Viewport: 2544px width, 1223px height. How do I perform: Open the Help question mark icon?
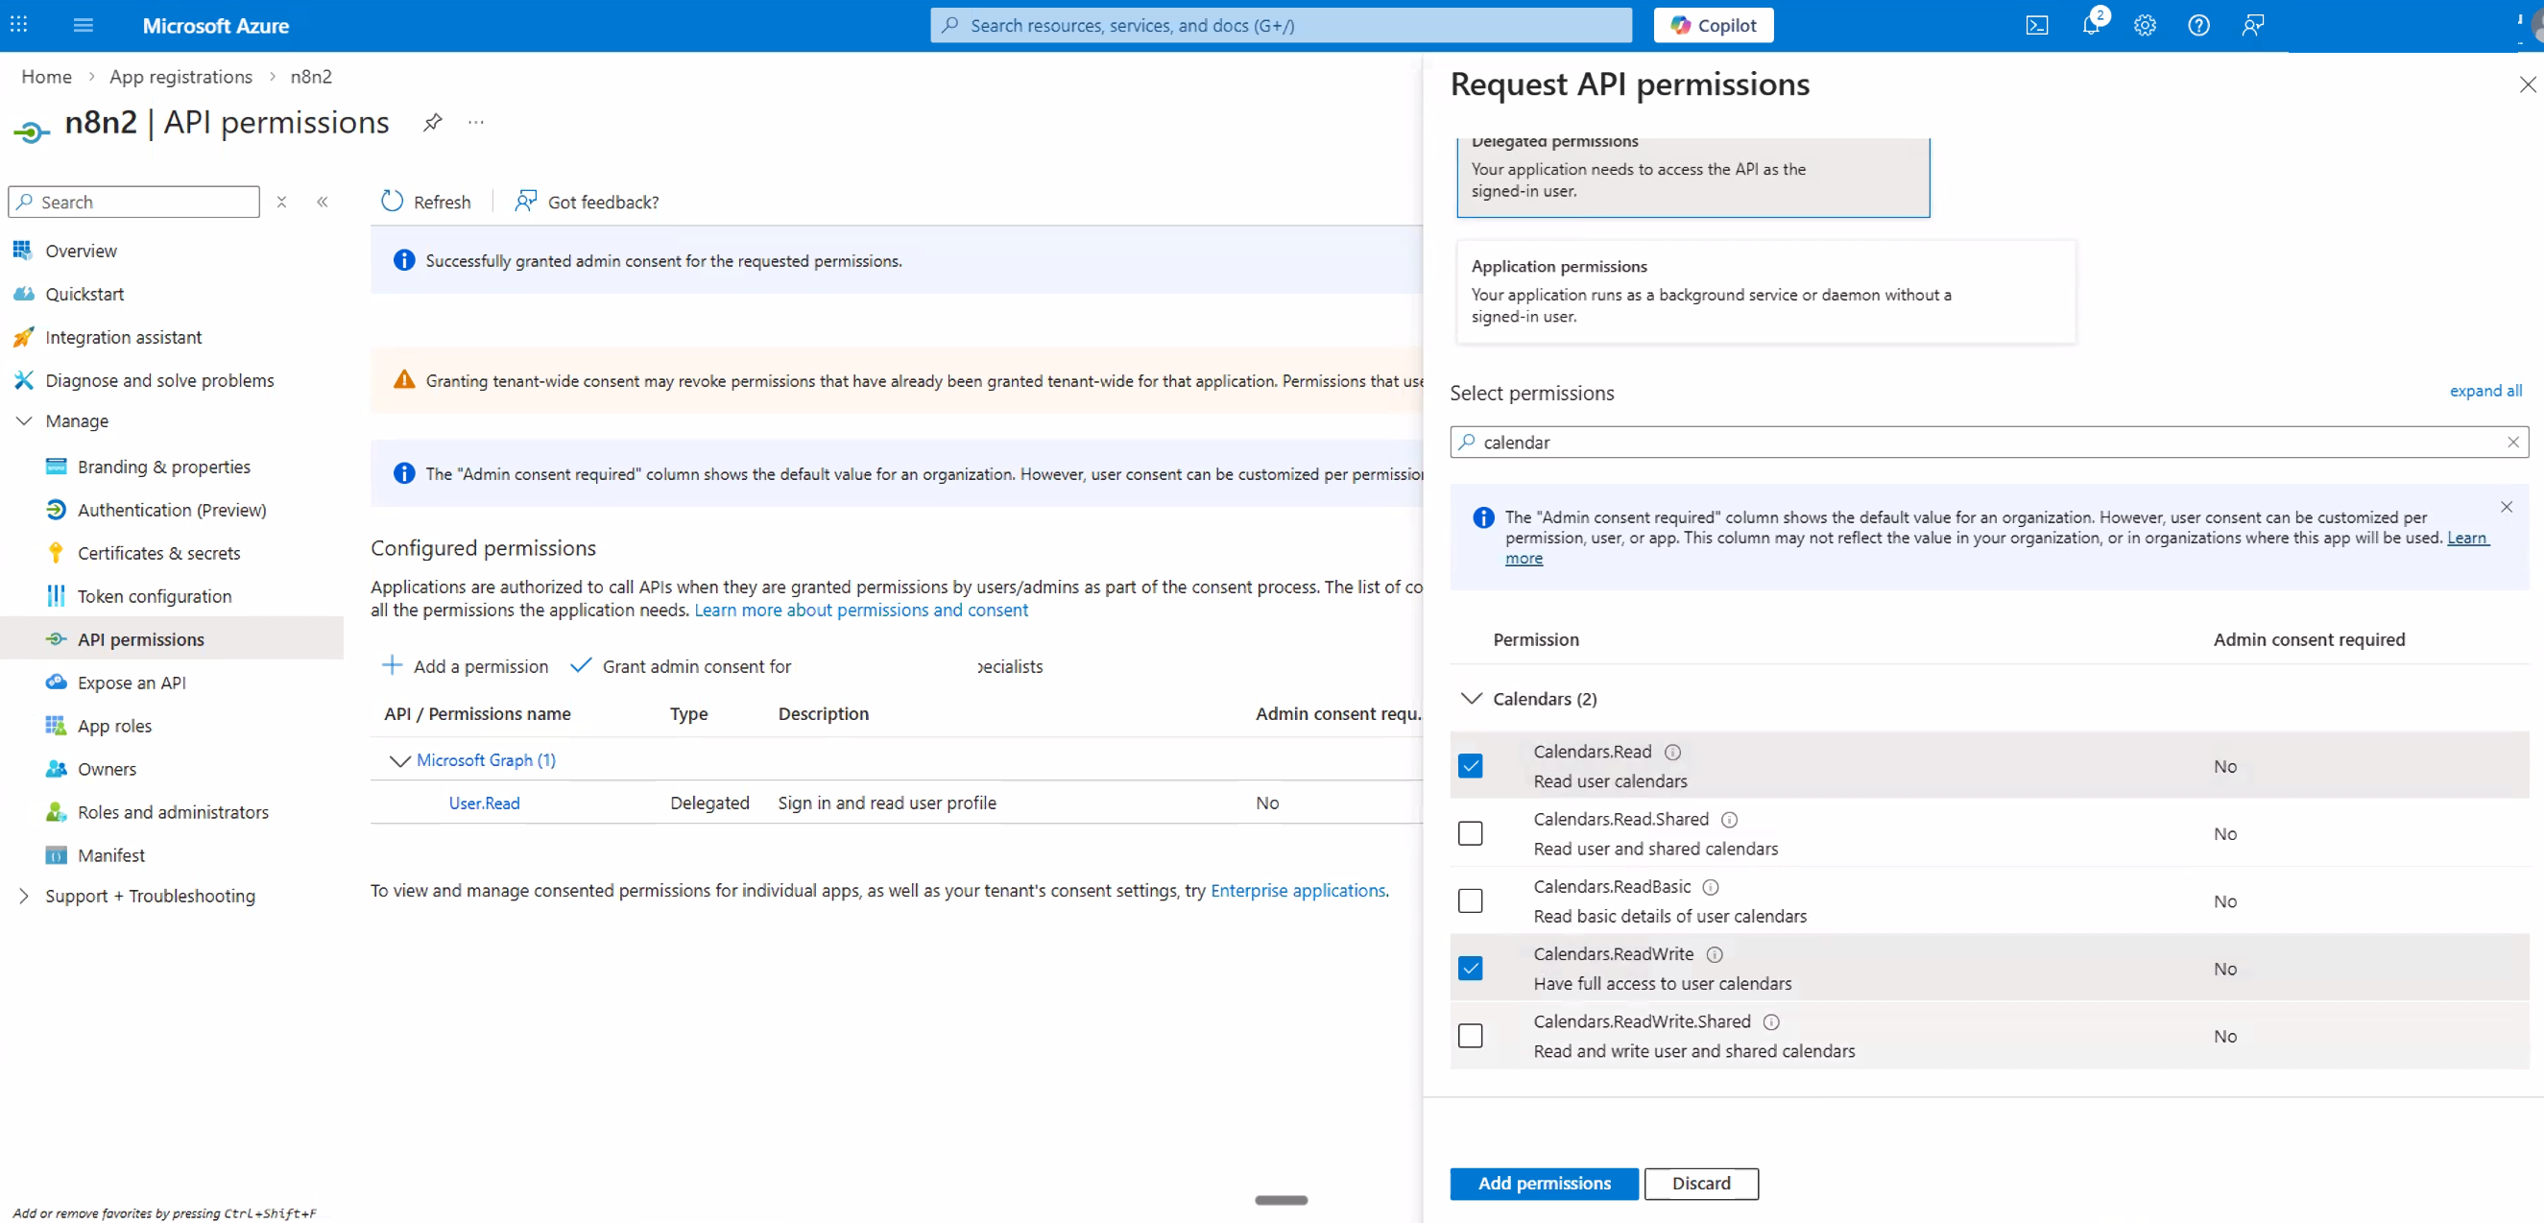pyautogui.click(x=2199, y=25)
